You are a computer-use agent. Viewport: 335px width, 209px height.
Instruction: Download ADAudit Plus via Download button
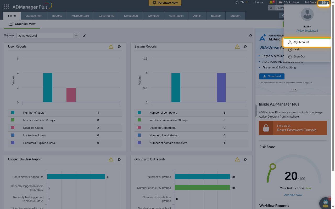[x=272, y=76]
